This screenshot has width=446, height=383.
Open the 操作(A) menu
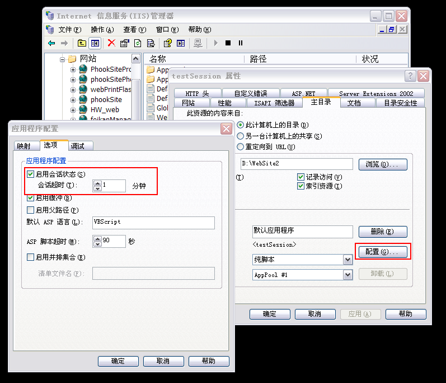pyautogui.click(x=102, y=29)
